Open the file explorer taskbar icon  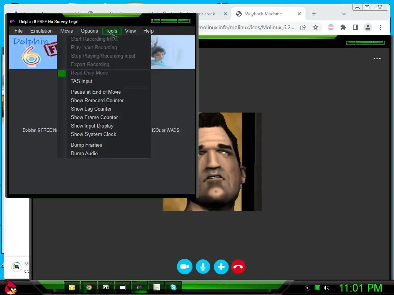pyautogui.click(x=72, y=287)
